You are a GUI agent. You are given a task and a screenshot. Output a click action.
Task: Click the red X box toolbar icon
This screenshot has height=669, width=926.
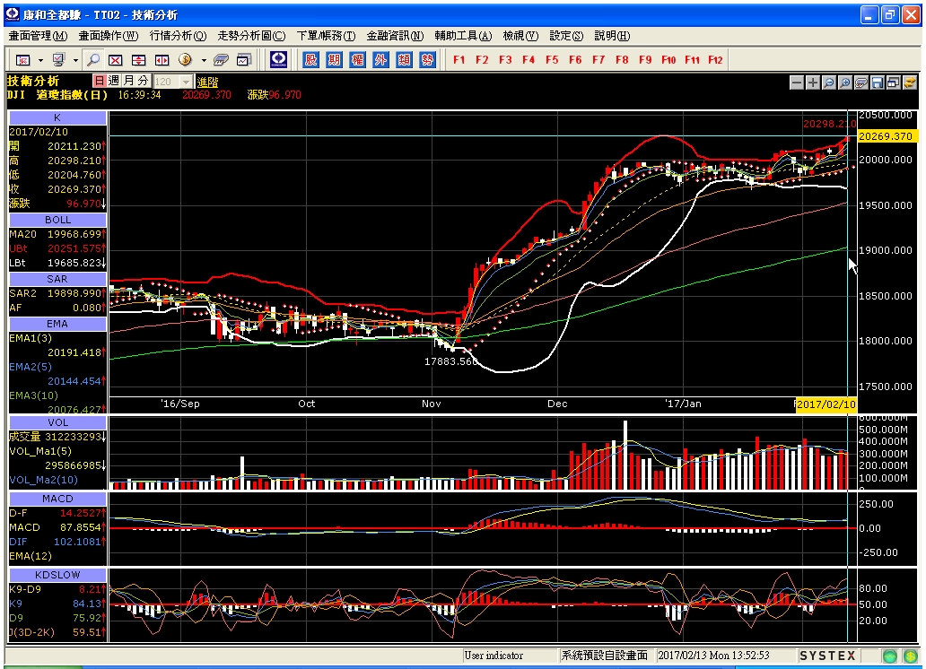pyautogui.click(x=116, y=60)
